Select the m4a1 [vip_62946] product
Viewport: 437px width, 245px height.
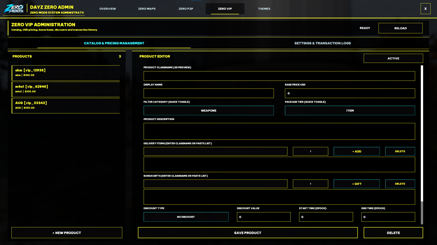pyautogui.click(x=66, y=89)
